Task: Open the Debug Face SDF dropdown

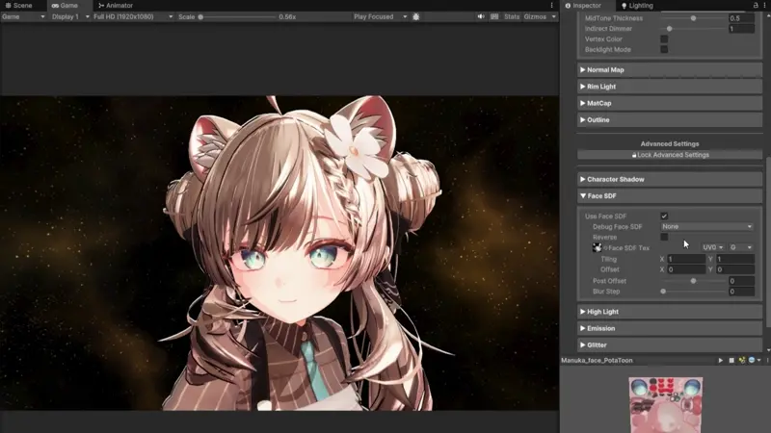Action: 707,226
